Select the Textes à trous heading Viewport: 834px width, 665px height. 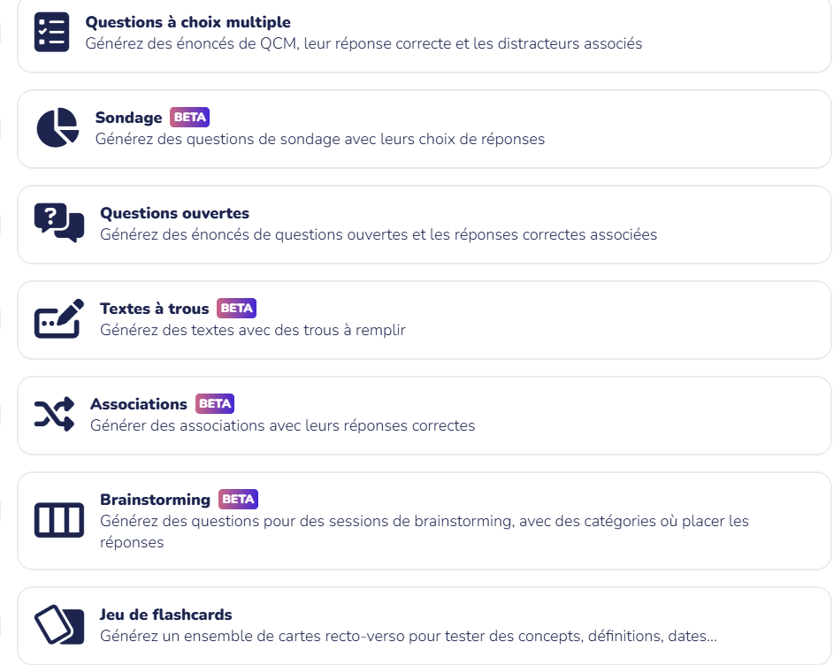pyautogui.click(x=154, y=309)
